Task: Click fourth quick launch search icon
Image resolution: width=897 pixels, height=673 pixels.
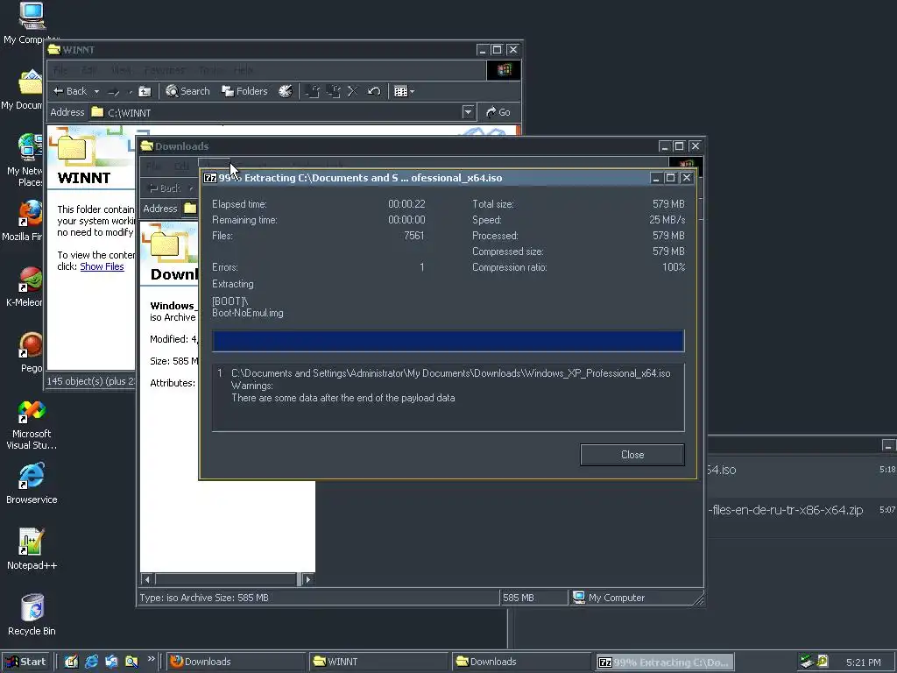Action: tap(131, 662)
